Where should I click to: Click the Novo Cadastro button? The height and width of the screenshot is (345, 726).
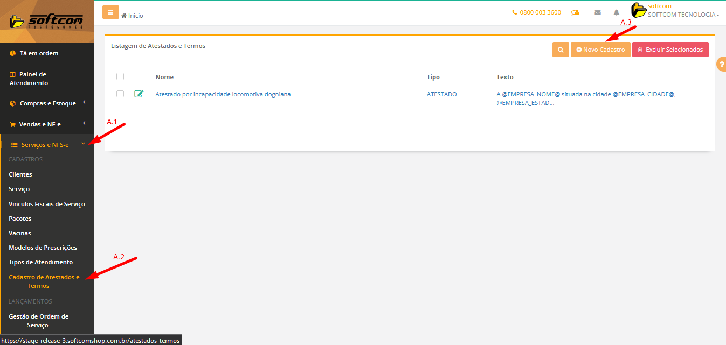click(600, 50)
